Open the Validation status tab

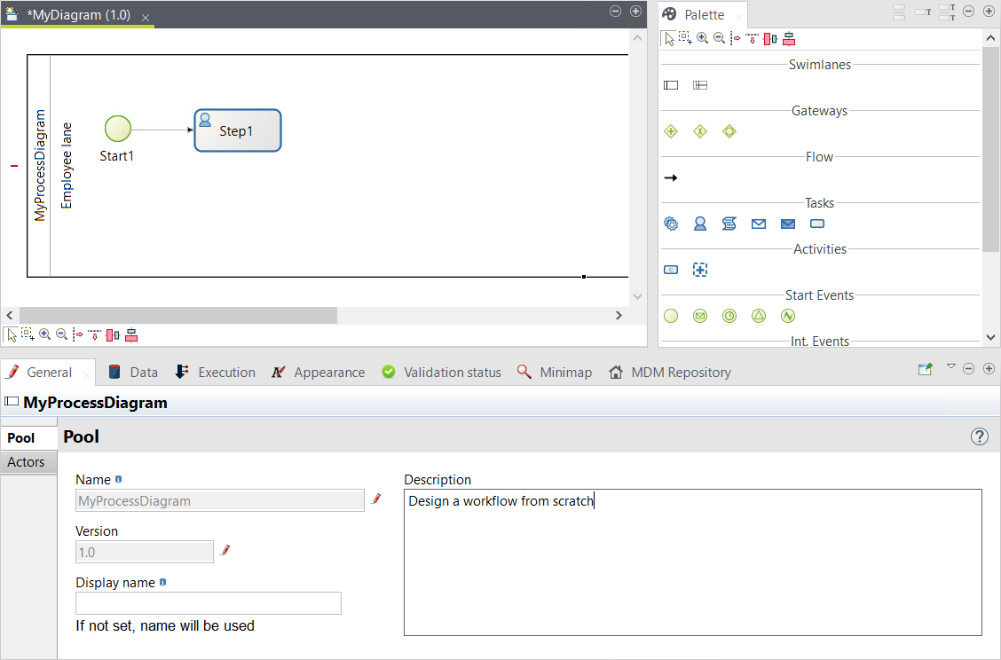(441, 372)
